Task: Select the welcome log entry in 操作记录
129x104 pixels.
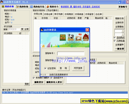Action: (65, 92)
